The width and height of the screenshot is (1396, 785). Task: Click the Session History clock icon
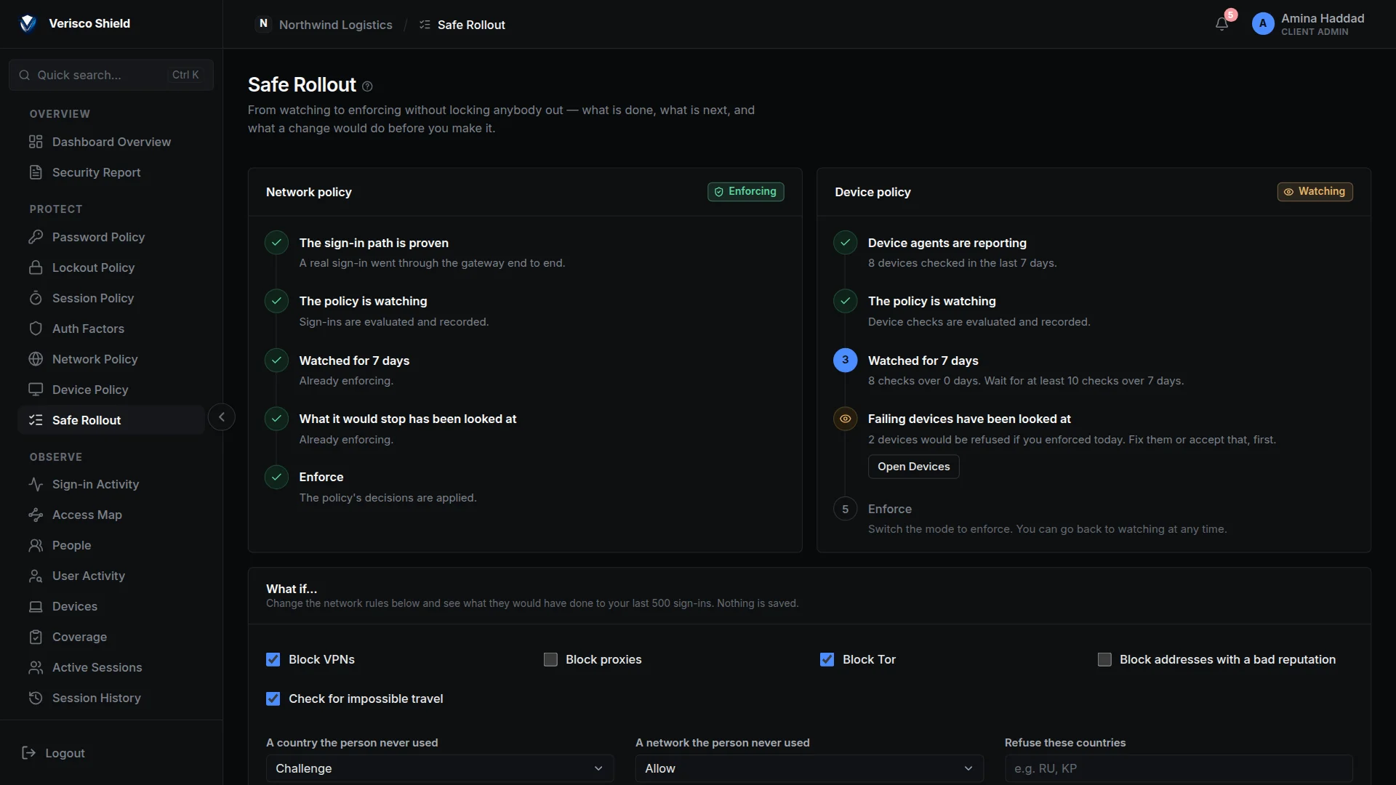(x=36, y=698)
